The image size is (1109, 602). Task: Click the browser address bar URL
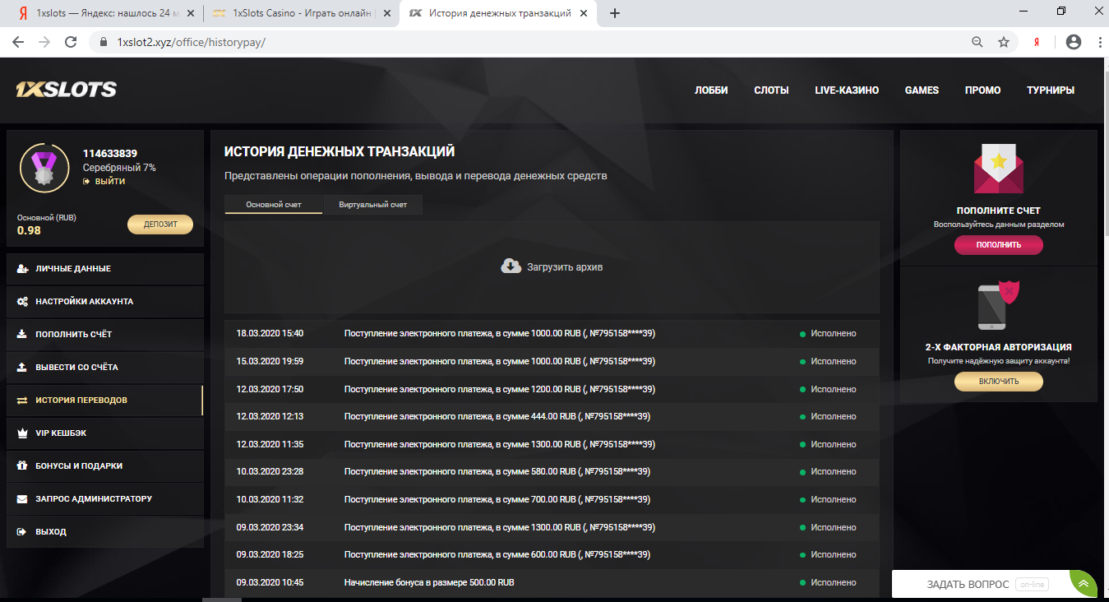tap(191, 42)
